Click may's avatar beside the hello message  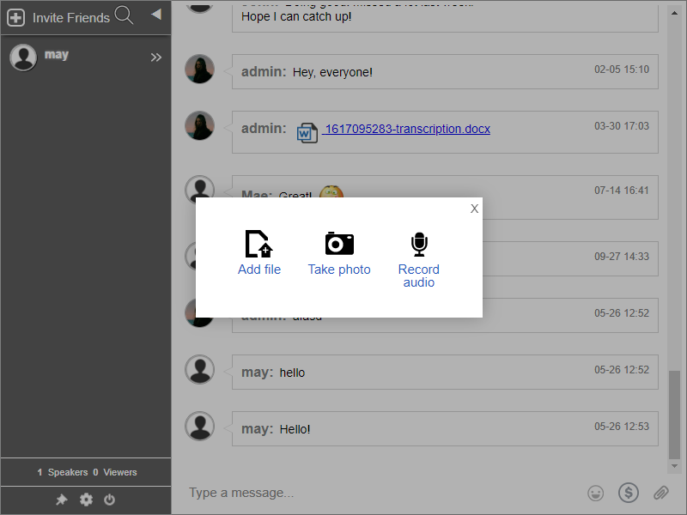click(x=199, y=368)
